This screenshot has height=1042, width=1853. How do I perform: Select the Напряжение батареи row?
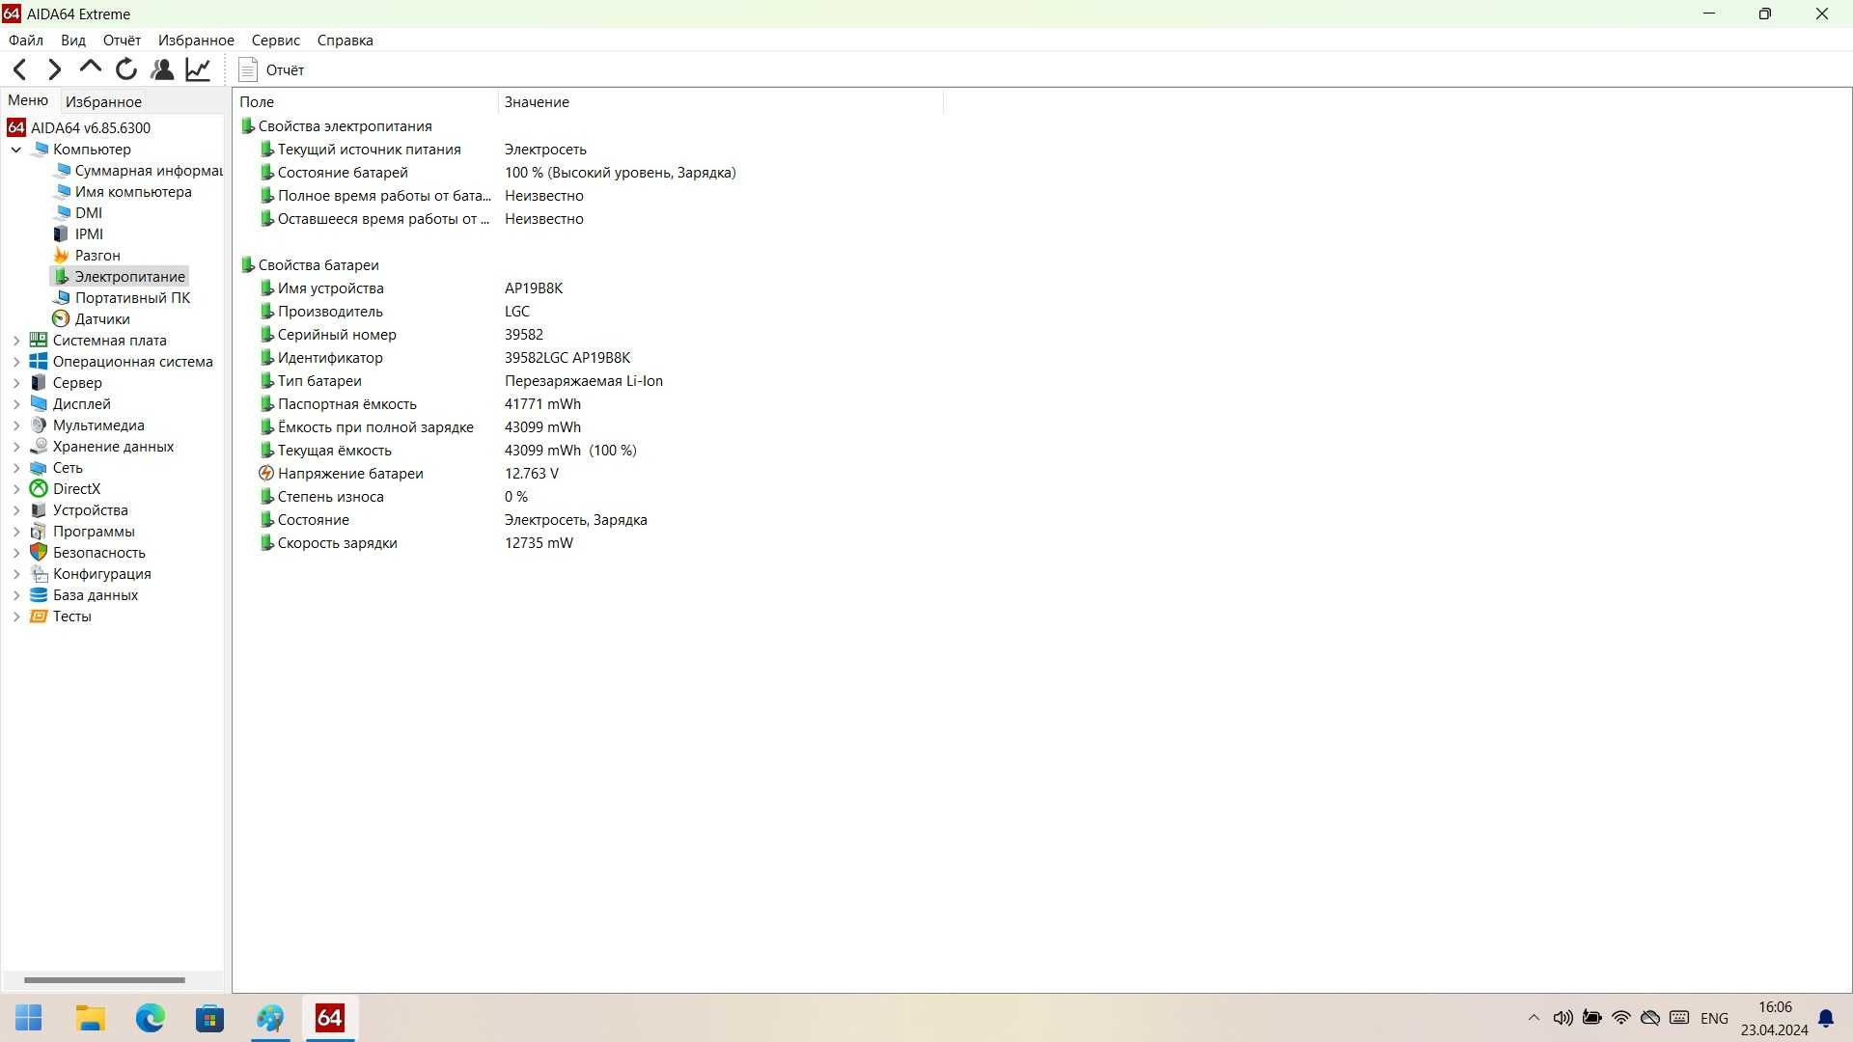click(409, 474)
